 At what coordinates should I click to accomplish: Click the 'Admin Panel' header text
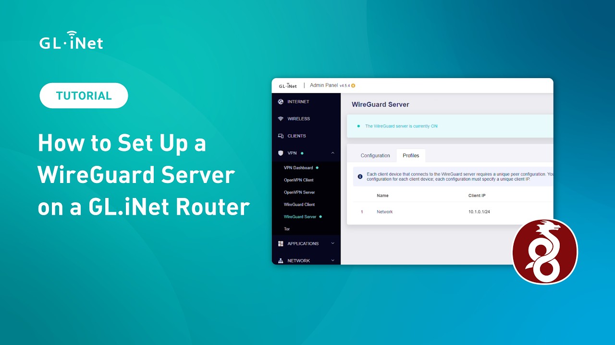click(324, 85)
